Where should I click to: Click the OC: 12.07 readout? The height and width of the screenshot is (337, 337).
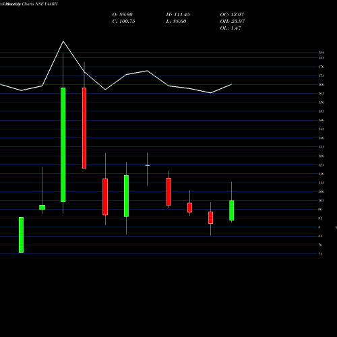(x=232, y=15)
